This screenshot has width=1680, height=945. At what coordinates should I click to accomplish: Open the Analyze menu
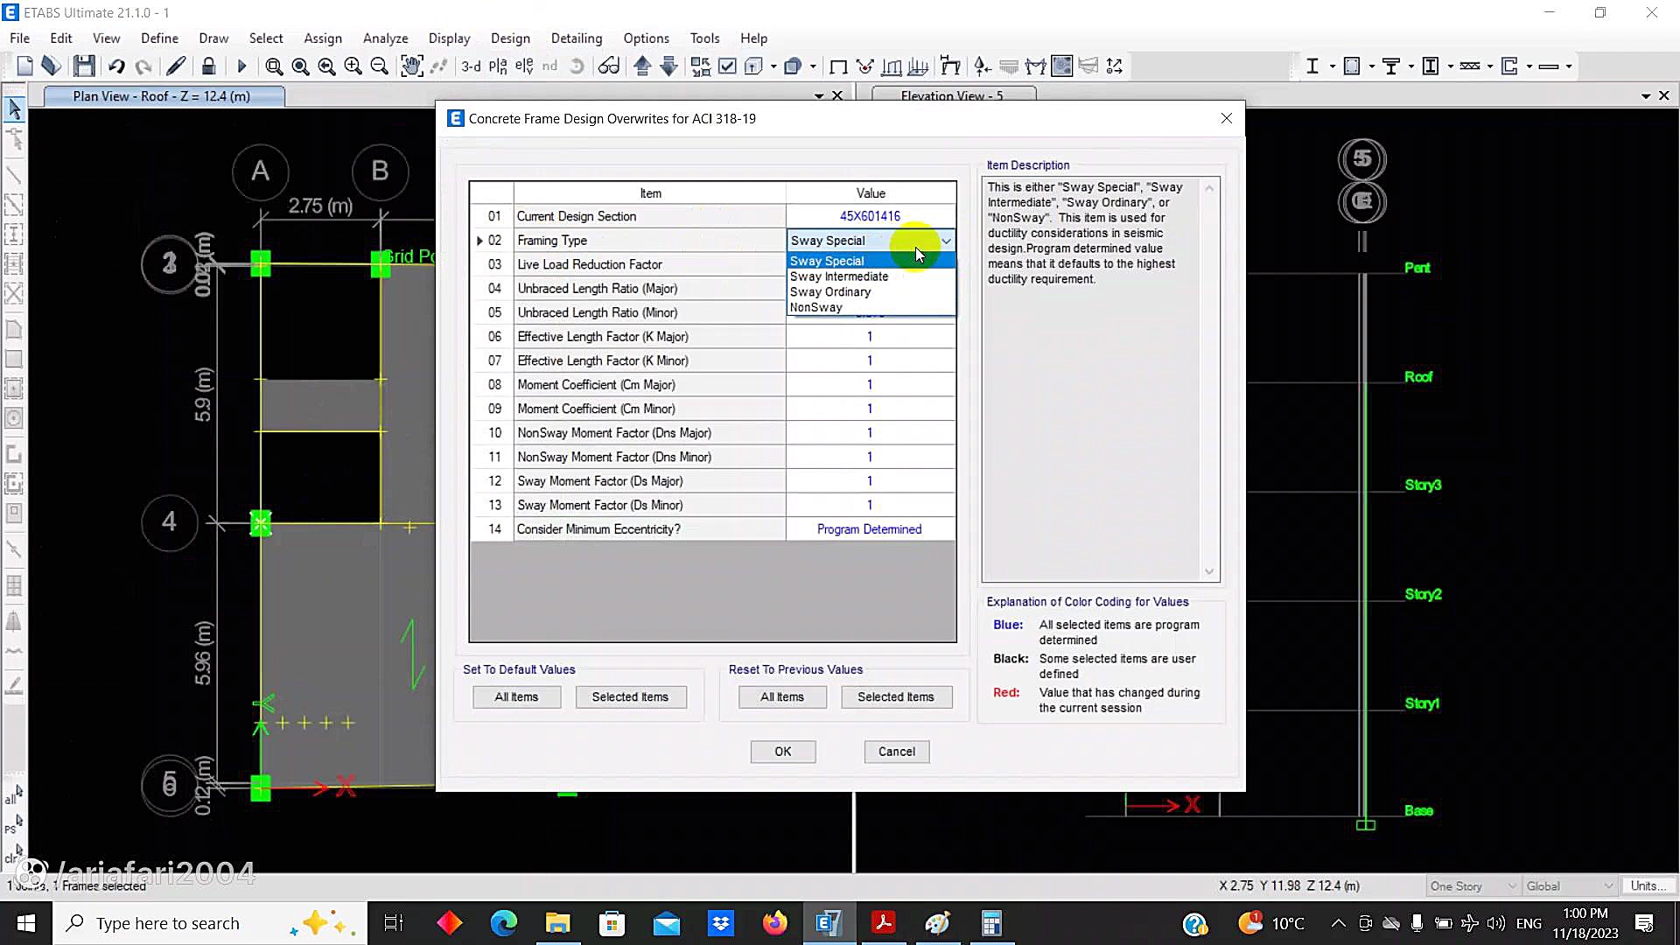(x=385, y=38)
